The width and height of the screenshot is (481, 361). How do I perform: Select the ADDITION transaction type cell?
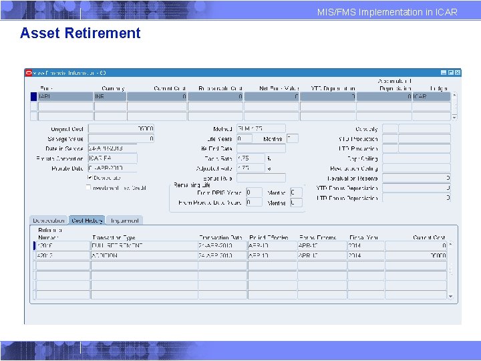click(x=144, y=255)
